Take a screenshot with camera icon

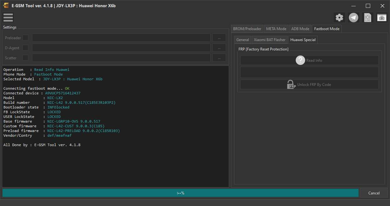click(x=382, y=18)
